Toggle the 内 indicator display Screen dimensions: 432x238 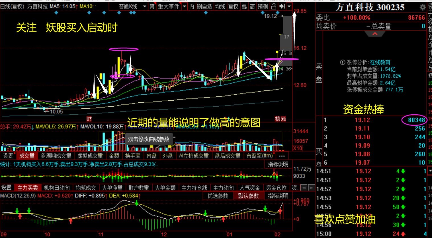pos(192,6)
